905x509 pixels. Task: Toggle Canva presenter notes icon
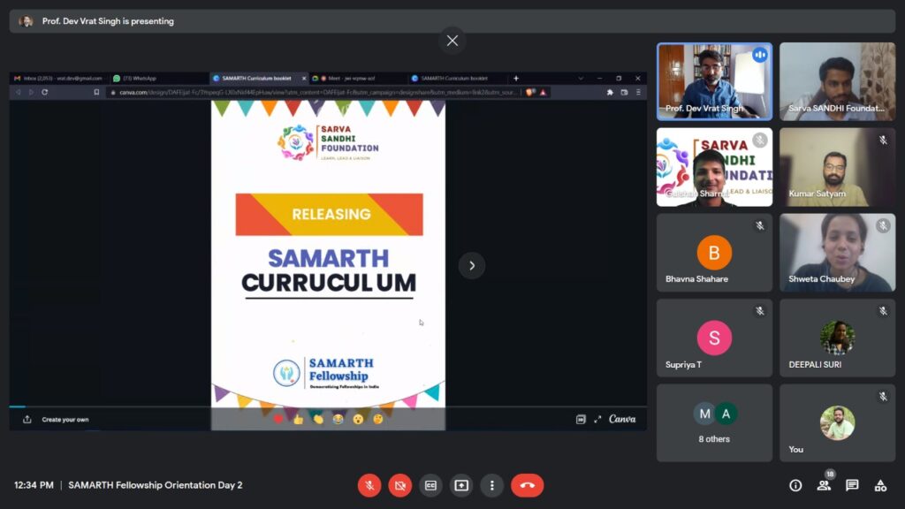point(581,420)
